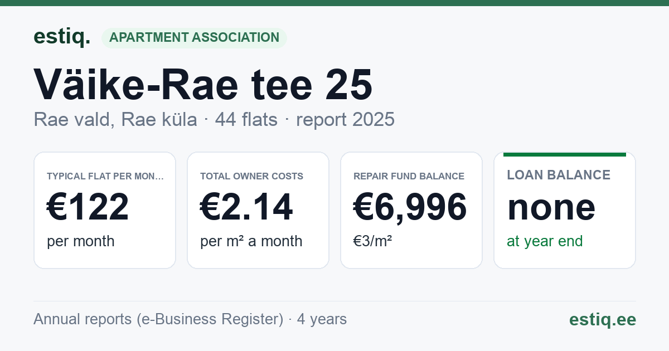Click the 'per m² a month' caption
Viewport: 669px width, 351px height.
pos(251,241)
